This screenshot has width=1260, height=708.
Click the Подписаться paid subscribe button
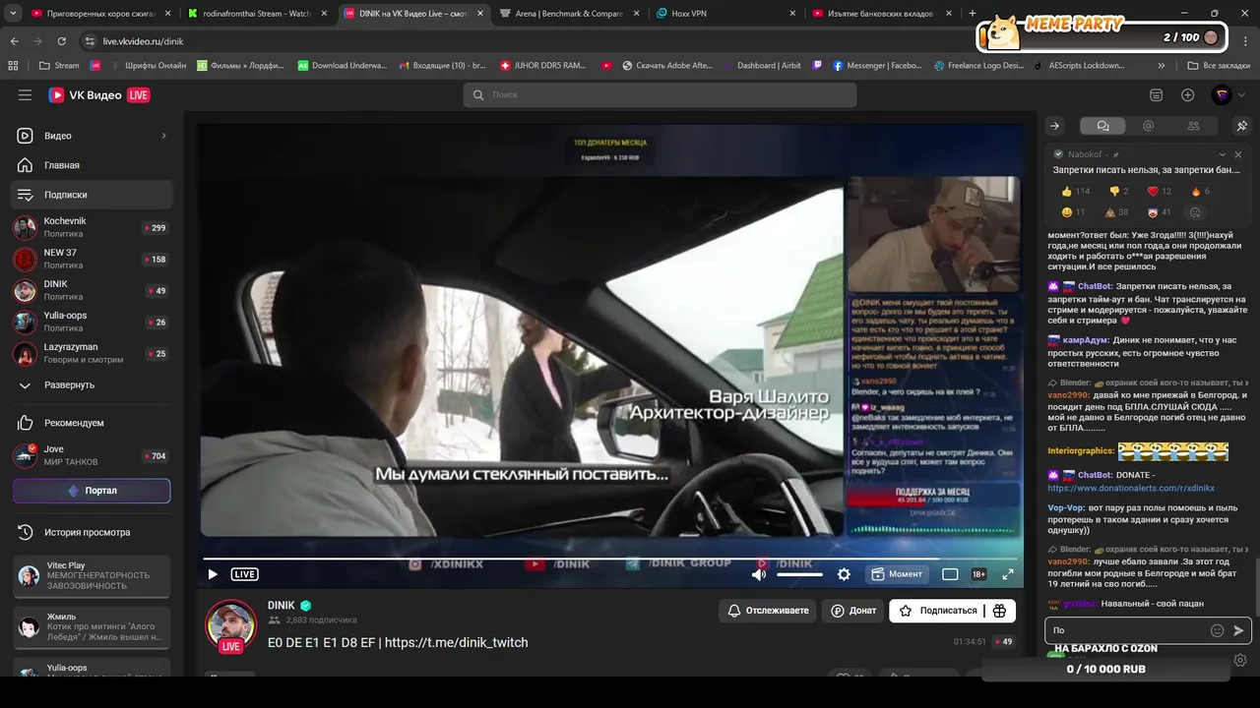(938, 611)
